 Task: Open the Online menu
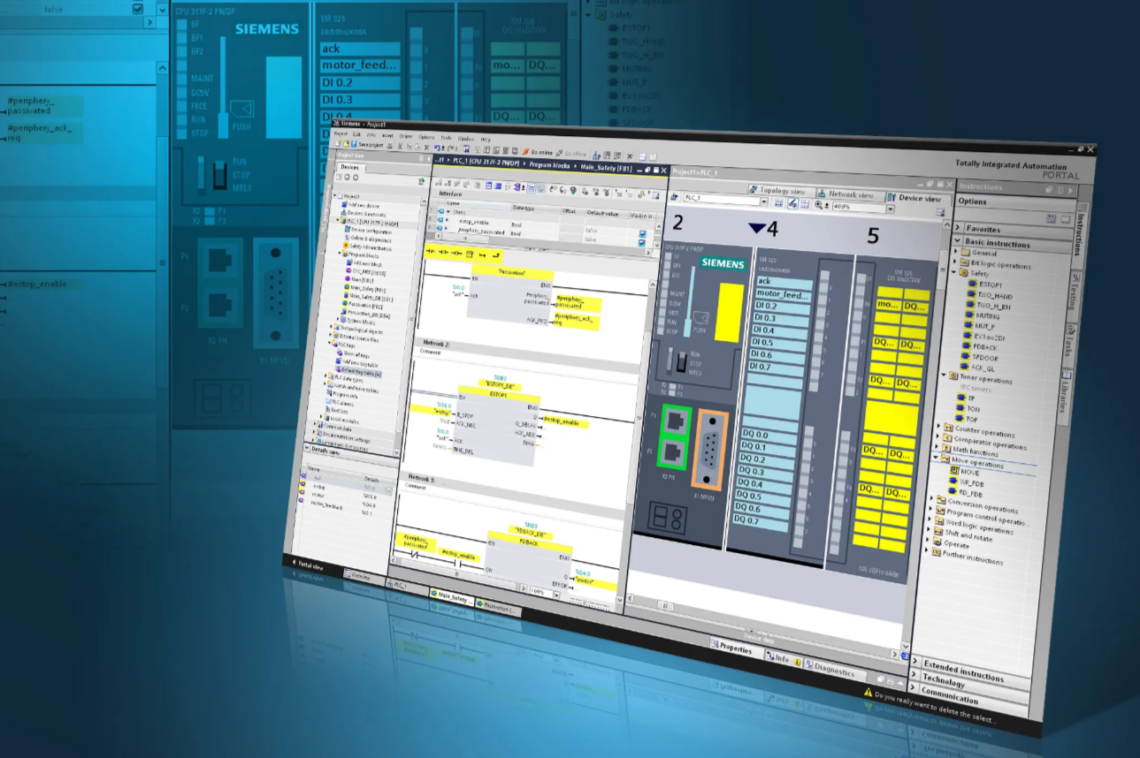[x=405, y=136]
